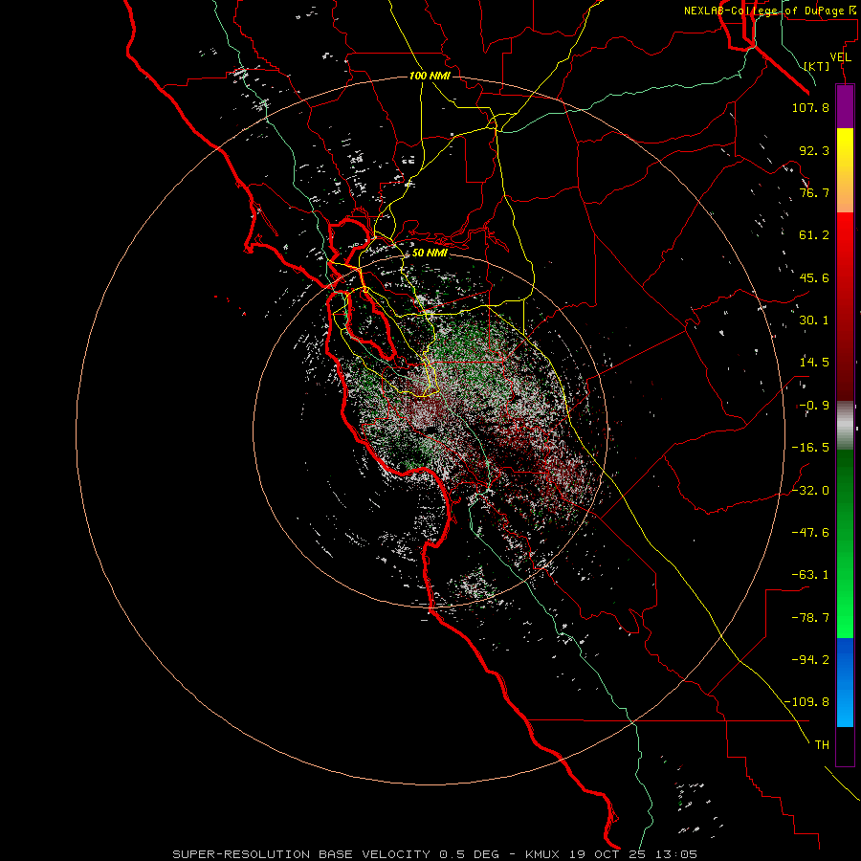Screen dimensions: 861x861
Task: Click the gray near-zero segment of color bar
Action: 845,425
